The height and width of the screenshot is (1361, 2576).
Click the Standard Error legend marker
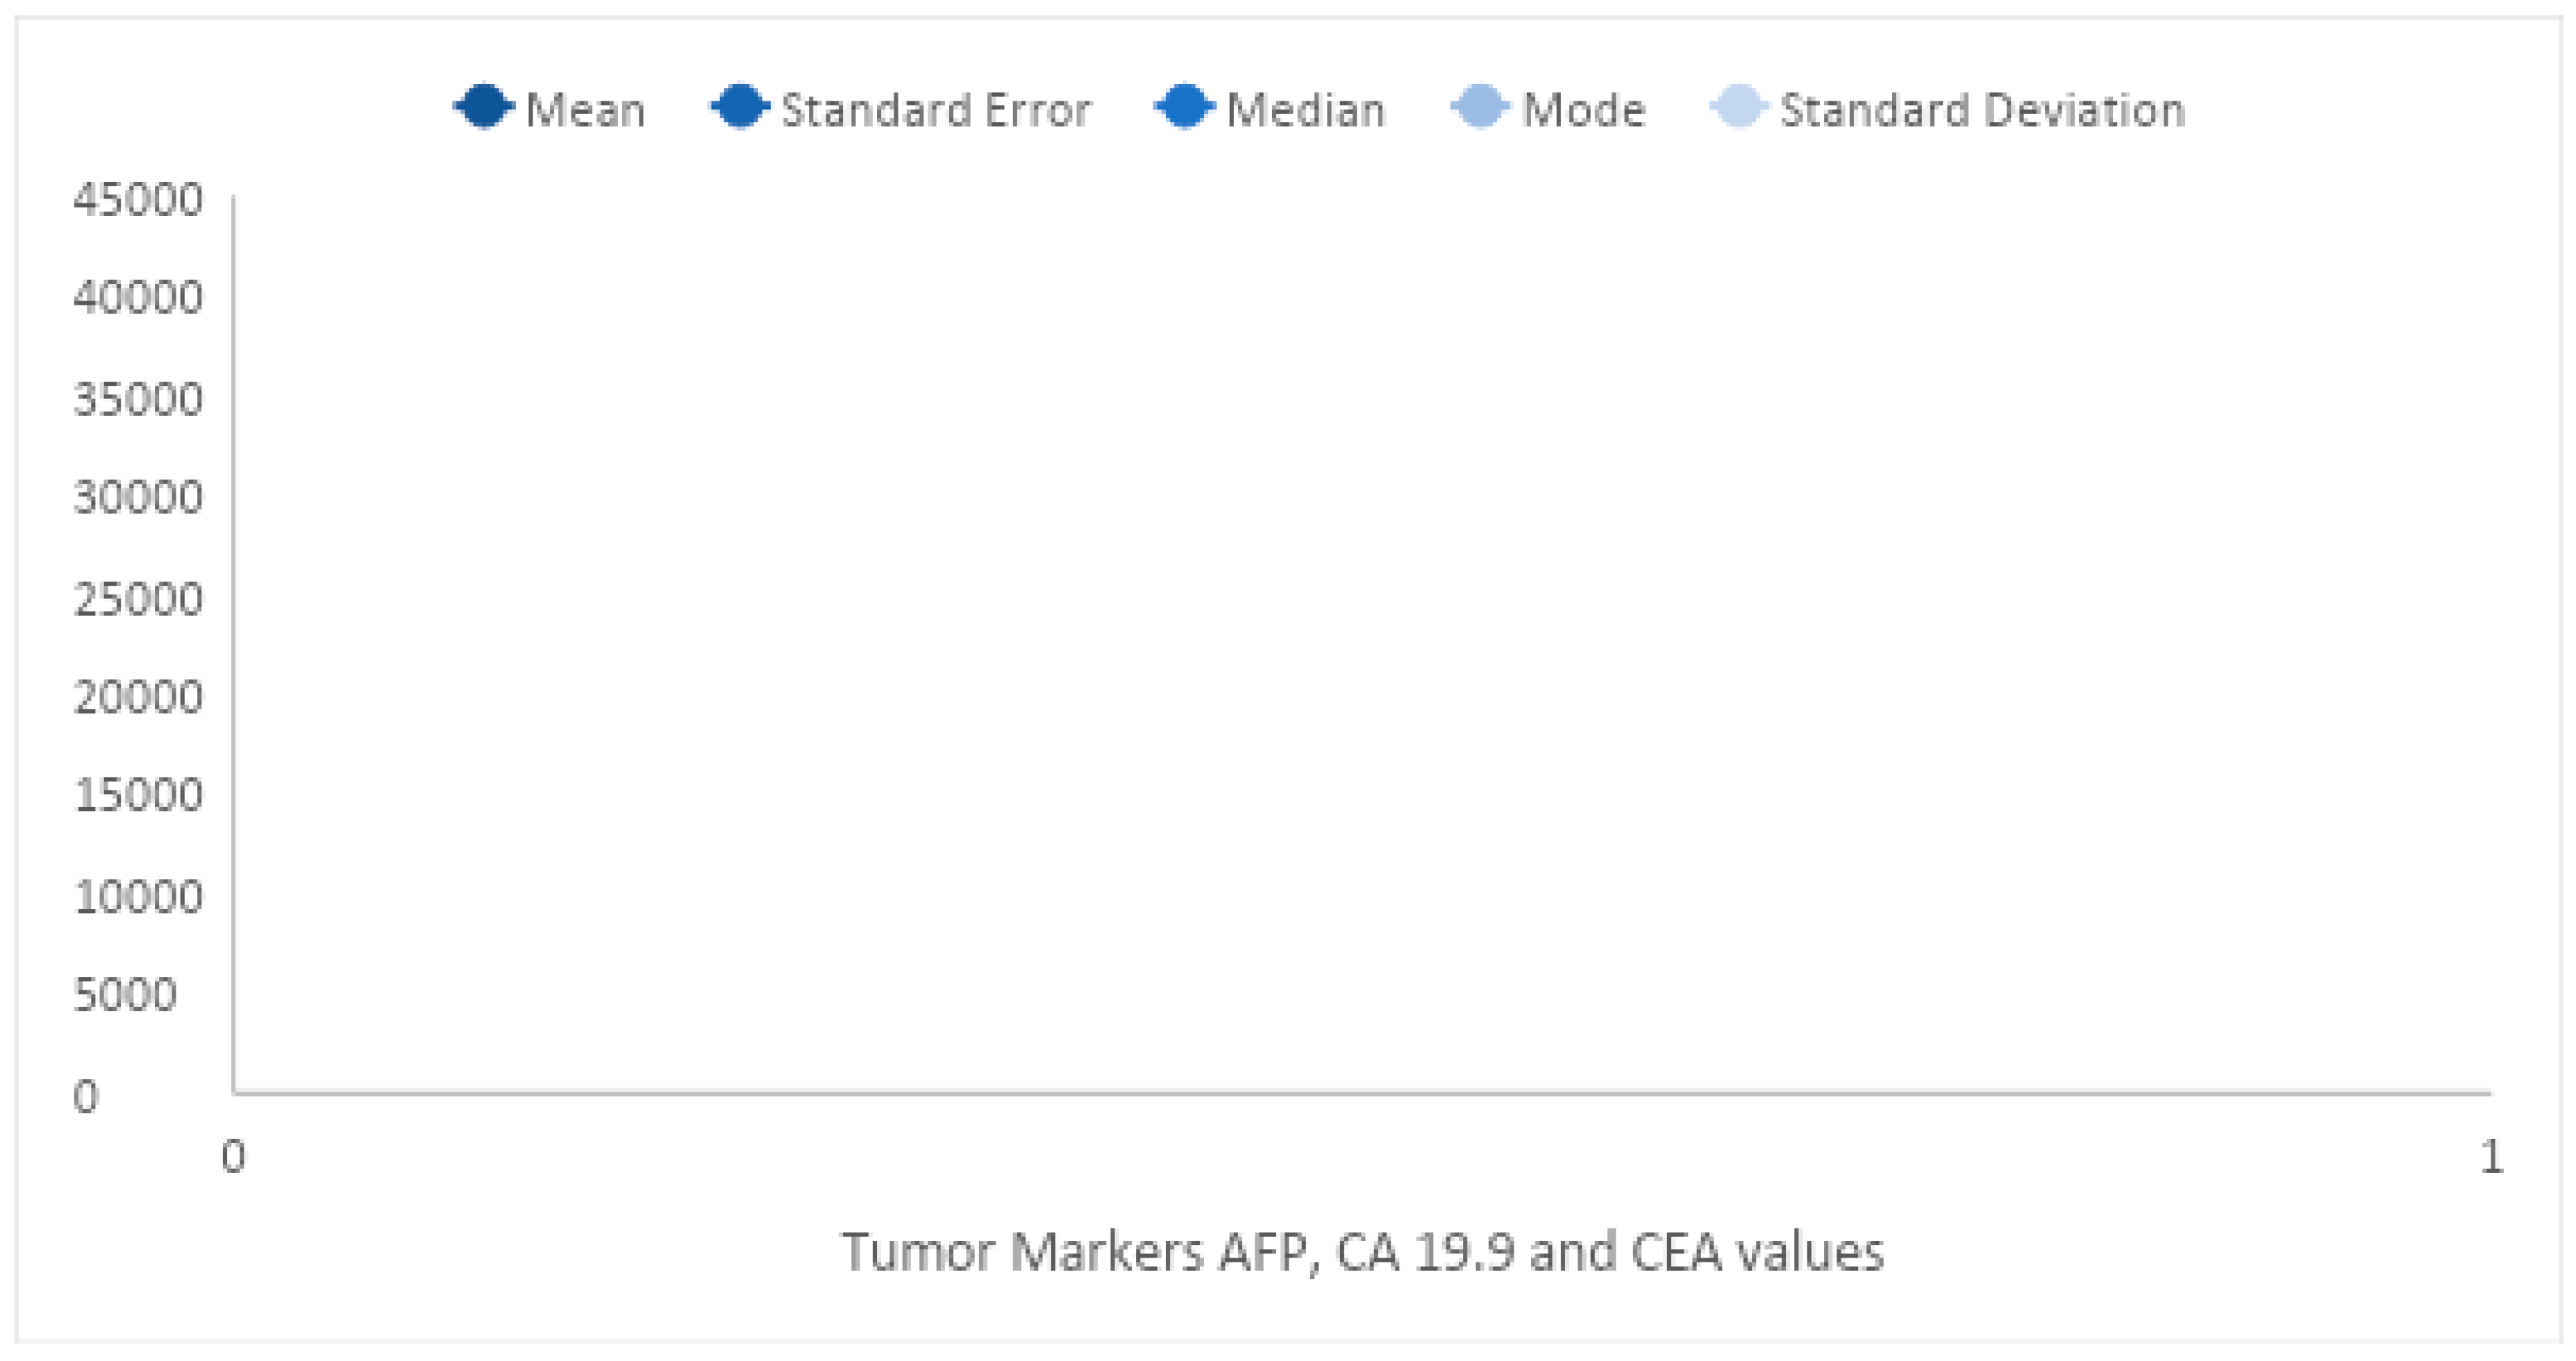(x=741, y=106)
